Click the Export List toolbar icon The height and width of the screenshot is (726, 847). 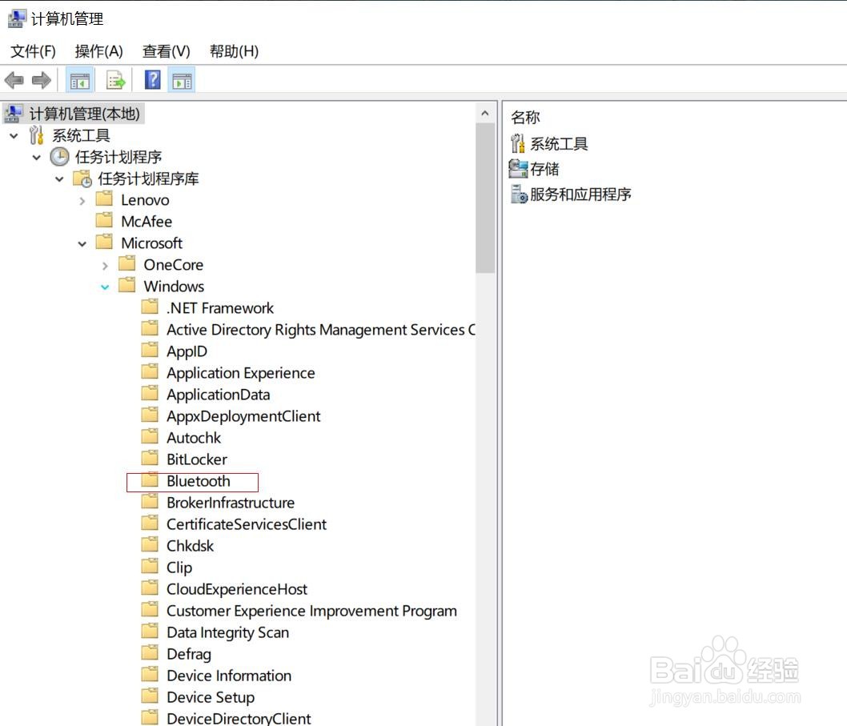[x=115, y=81]
